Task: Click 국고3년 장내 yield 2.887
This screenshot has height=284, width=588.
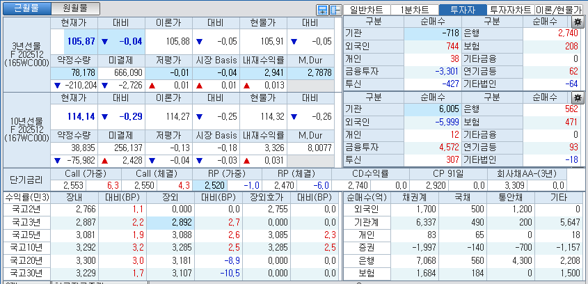Action: click(86, 223)
